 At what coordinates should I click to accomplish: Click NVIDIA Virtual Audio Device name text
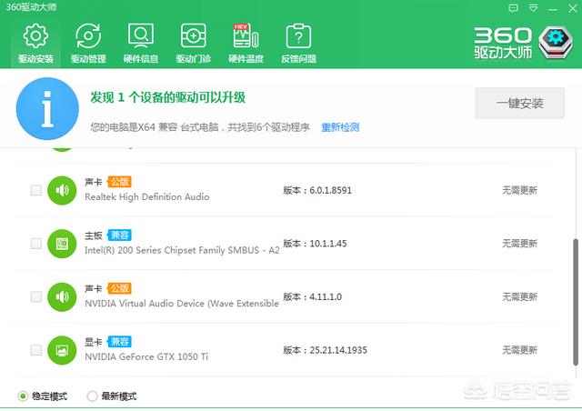click(x=182, y=304)
